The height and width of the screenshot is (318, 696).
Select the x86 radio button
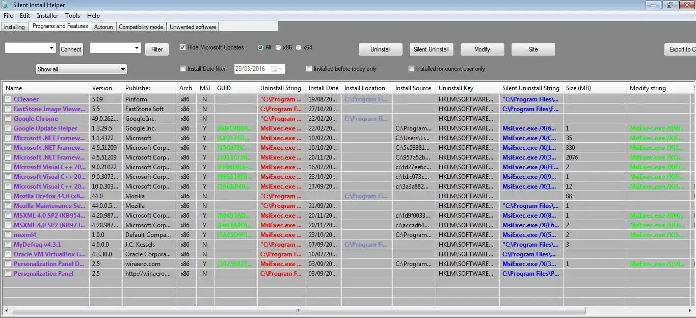pyautogui.click(x=278, y=47)
